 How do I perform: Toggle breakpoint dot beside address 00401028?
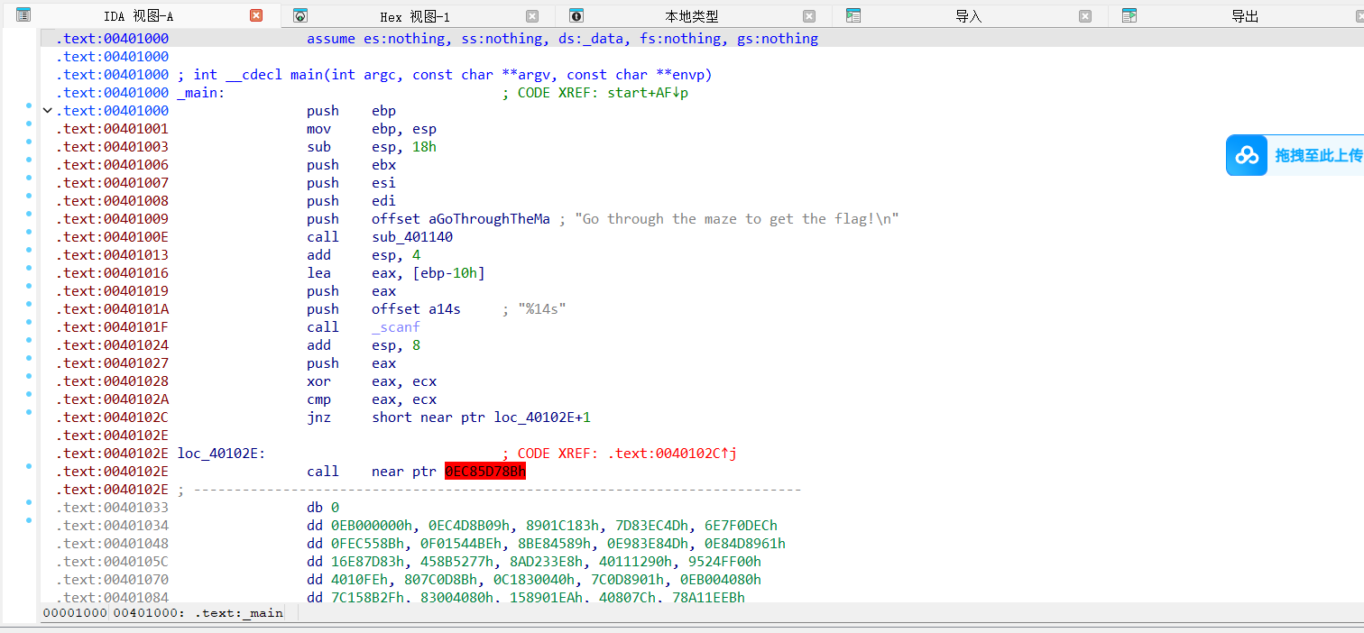30,376
